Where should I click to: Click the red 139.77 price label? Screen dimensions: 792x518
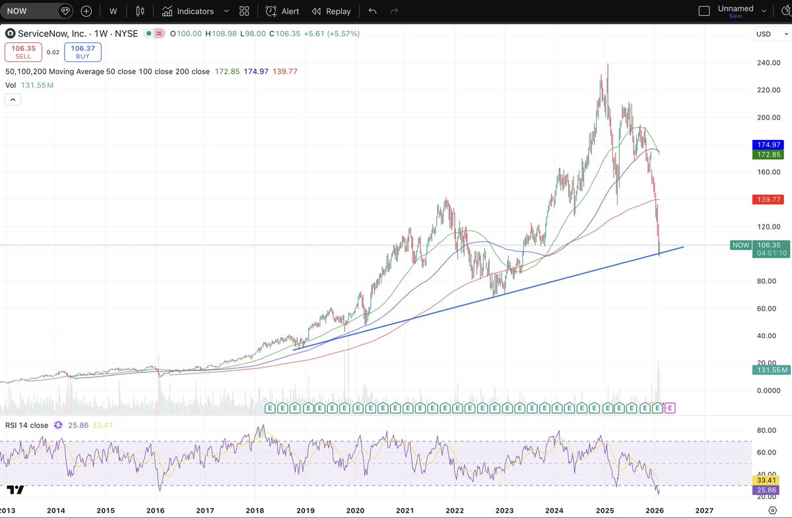coord(770,199)
